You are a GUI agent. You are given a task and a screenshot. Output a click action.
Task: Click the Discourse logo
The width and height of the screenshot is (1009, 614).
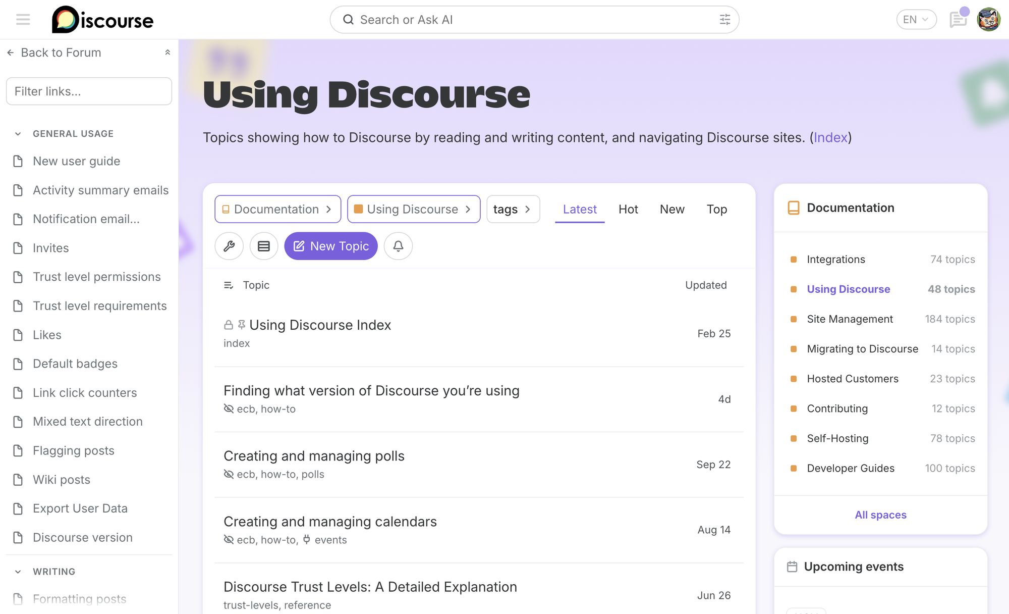(x=102, y=20)
